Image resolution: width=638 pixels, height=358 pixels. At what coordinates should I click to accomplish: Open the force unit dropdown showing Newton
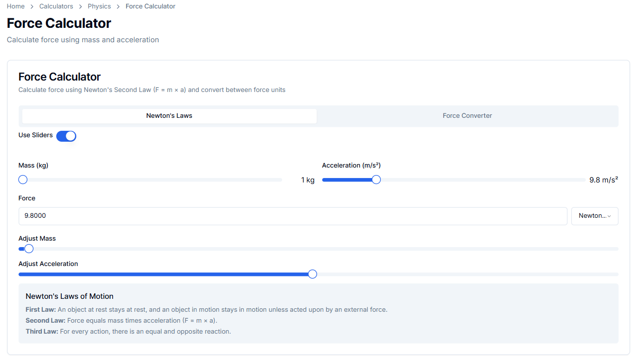pyautogui.click(x=595, y=216)
